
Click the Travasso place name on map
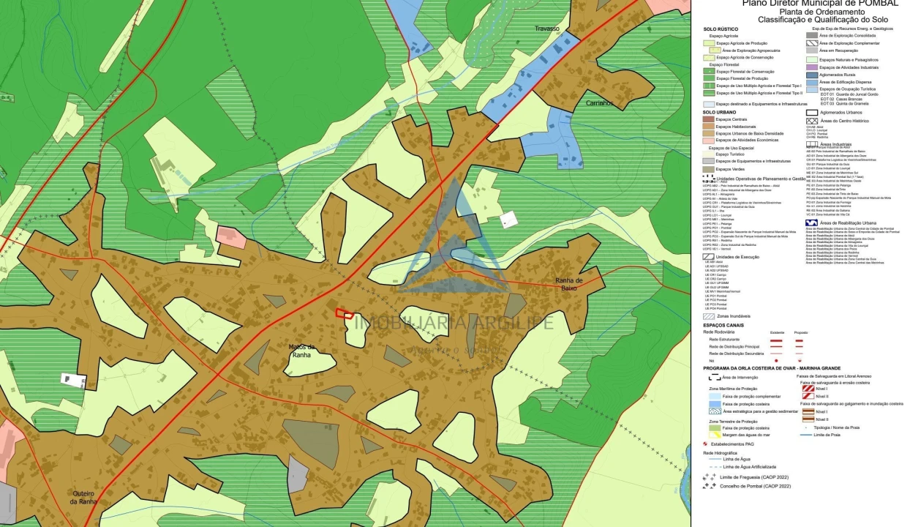546,29
